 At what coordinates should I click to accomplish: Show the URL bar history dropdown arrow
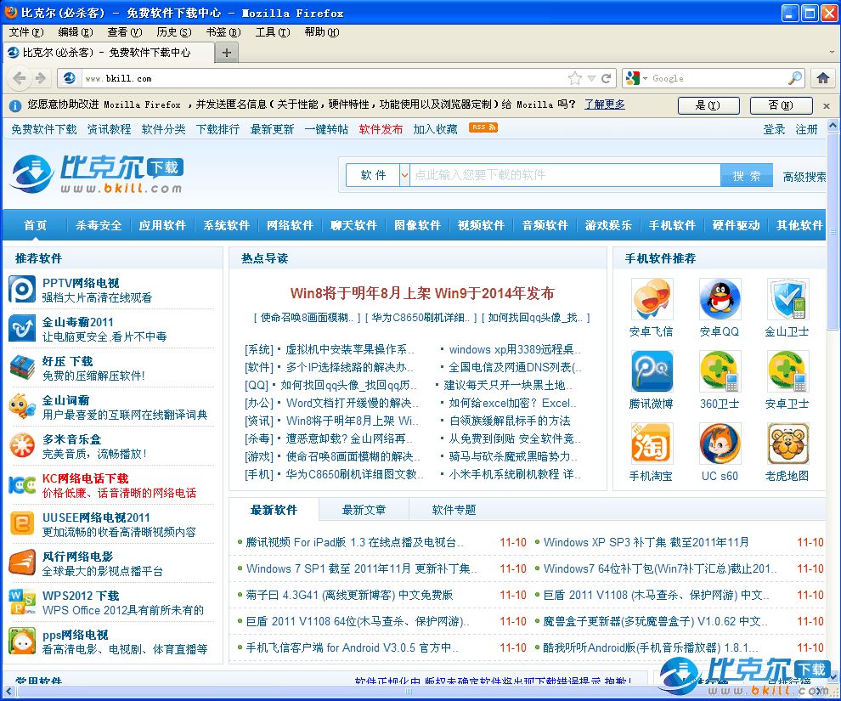point(591,78)
